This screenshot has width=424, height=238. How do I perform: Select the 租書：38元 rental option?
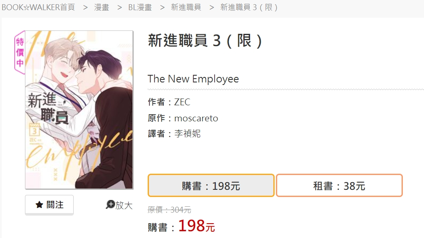pyautogui.click(x=339, y=186)
